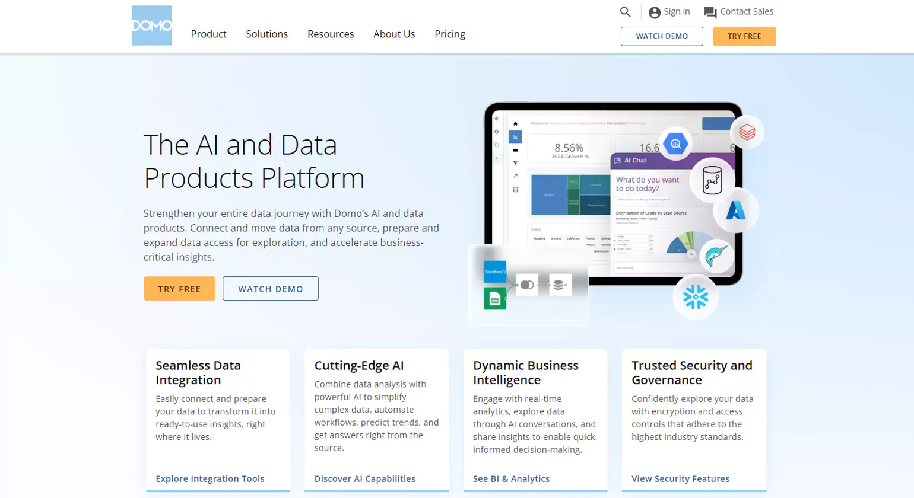Open the search magnifier icon
The height and width of the screenshot is (498, 914).
coord(625,12)
